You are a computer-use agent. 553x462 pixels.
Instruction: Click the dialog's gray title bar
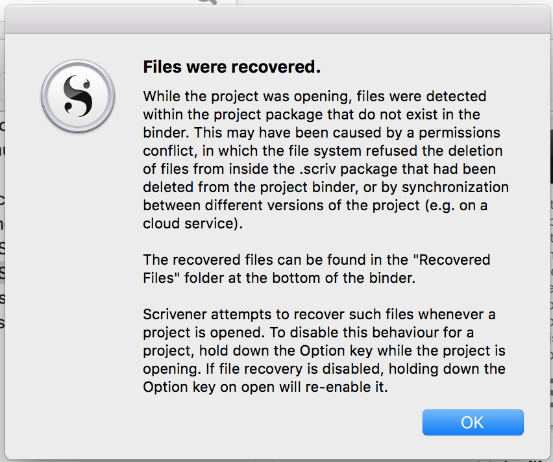click(276, 19)
